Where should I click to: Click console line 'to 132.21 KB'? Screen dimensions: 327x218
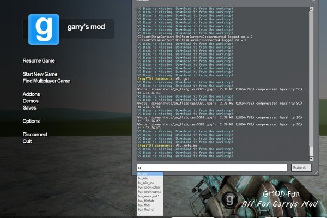point(149,93)
